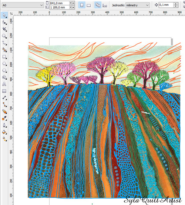Select the Pick tool arrow
The height and width of the screenshot is (205, 185).
coord(4,15)
